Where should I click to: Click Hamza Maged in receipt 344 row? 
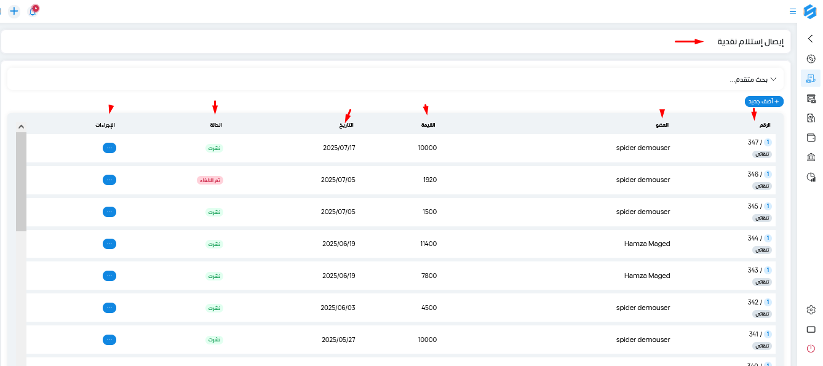647,244
